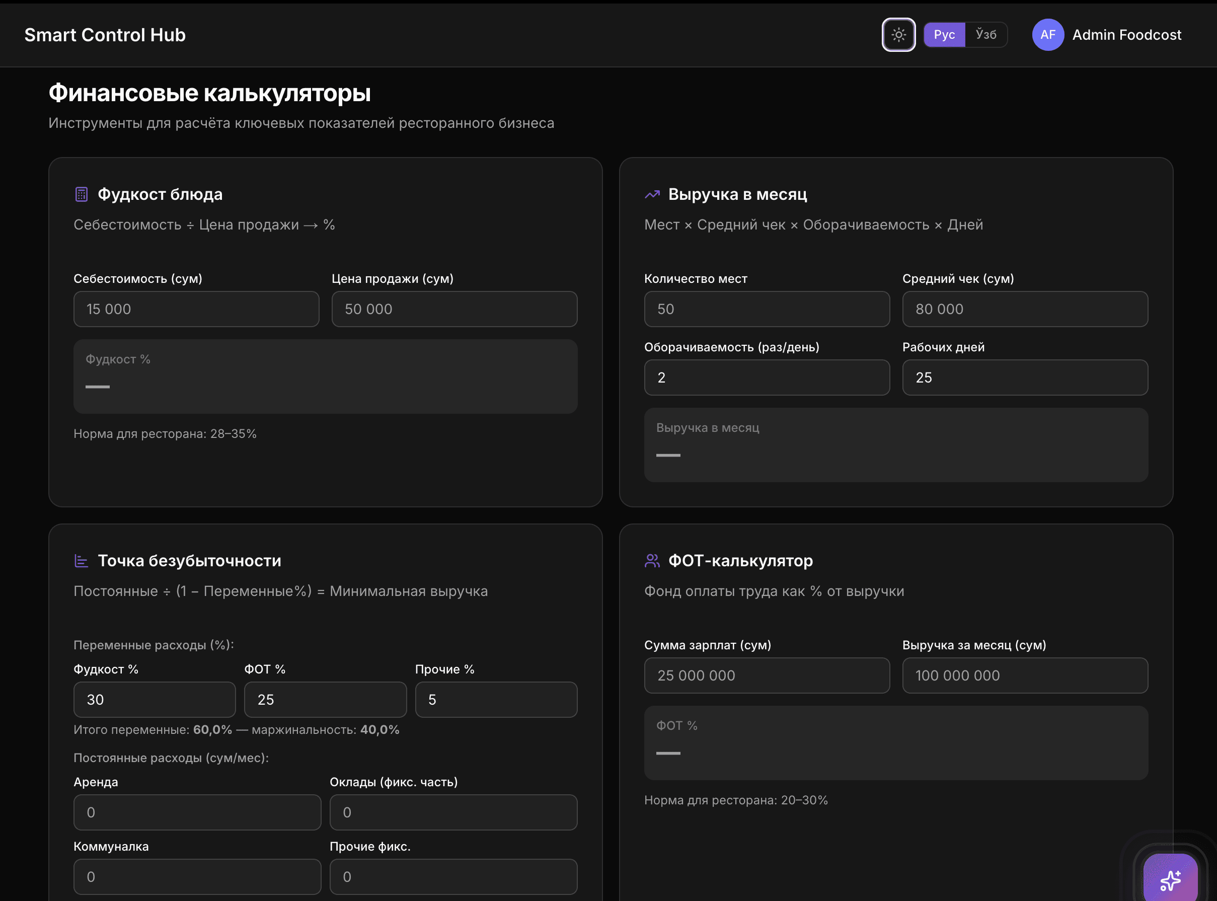Click the chart icon beside Точка безубыточности
The image size is (1217, 901).
[x=81, y=561]
